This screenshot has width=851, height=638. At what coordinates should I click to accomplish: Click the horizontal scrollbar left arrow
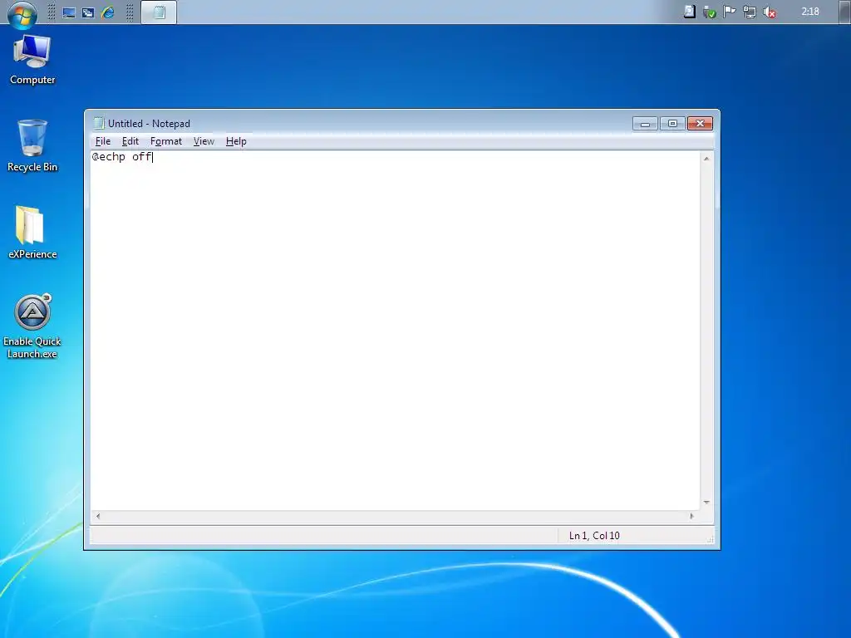[98, 516]
